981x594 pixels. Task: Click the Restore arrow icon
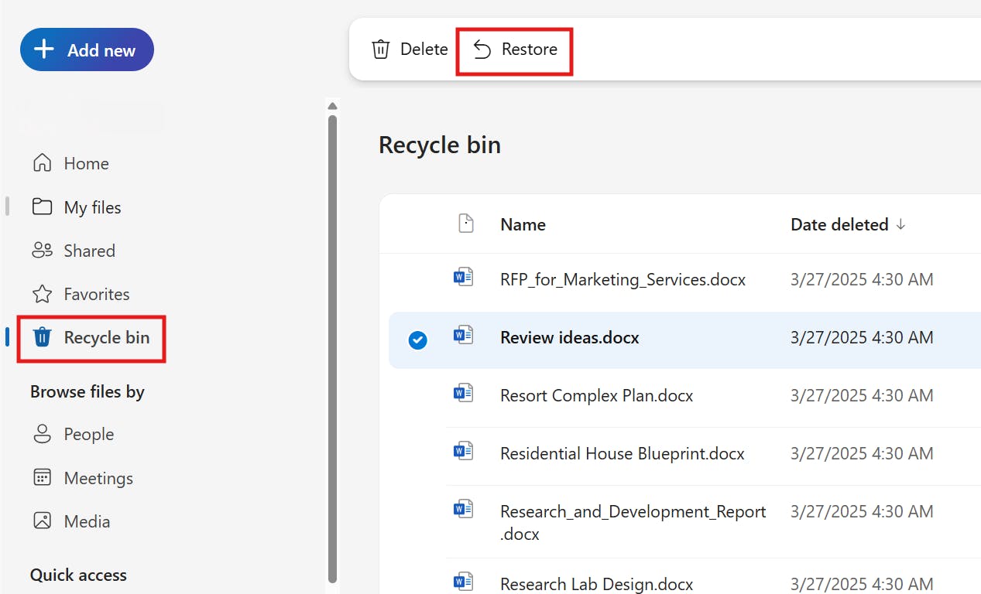click(x=482, y=49)
